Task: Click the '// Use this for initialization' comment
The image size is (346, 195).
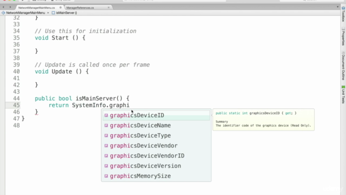Action: pos(85,31)
